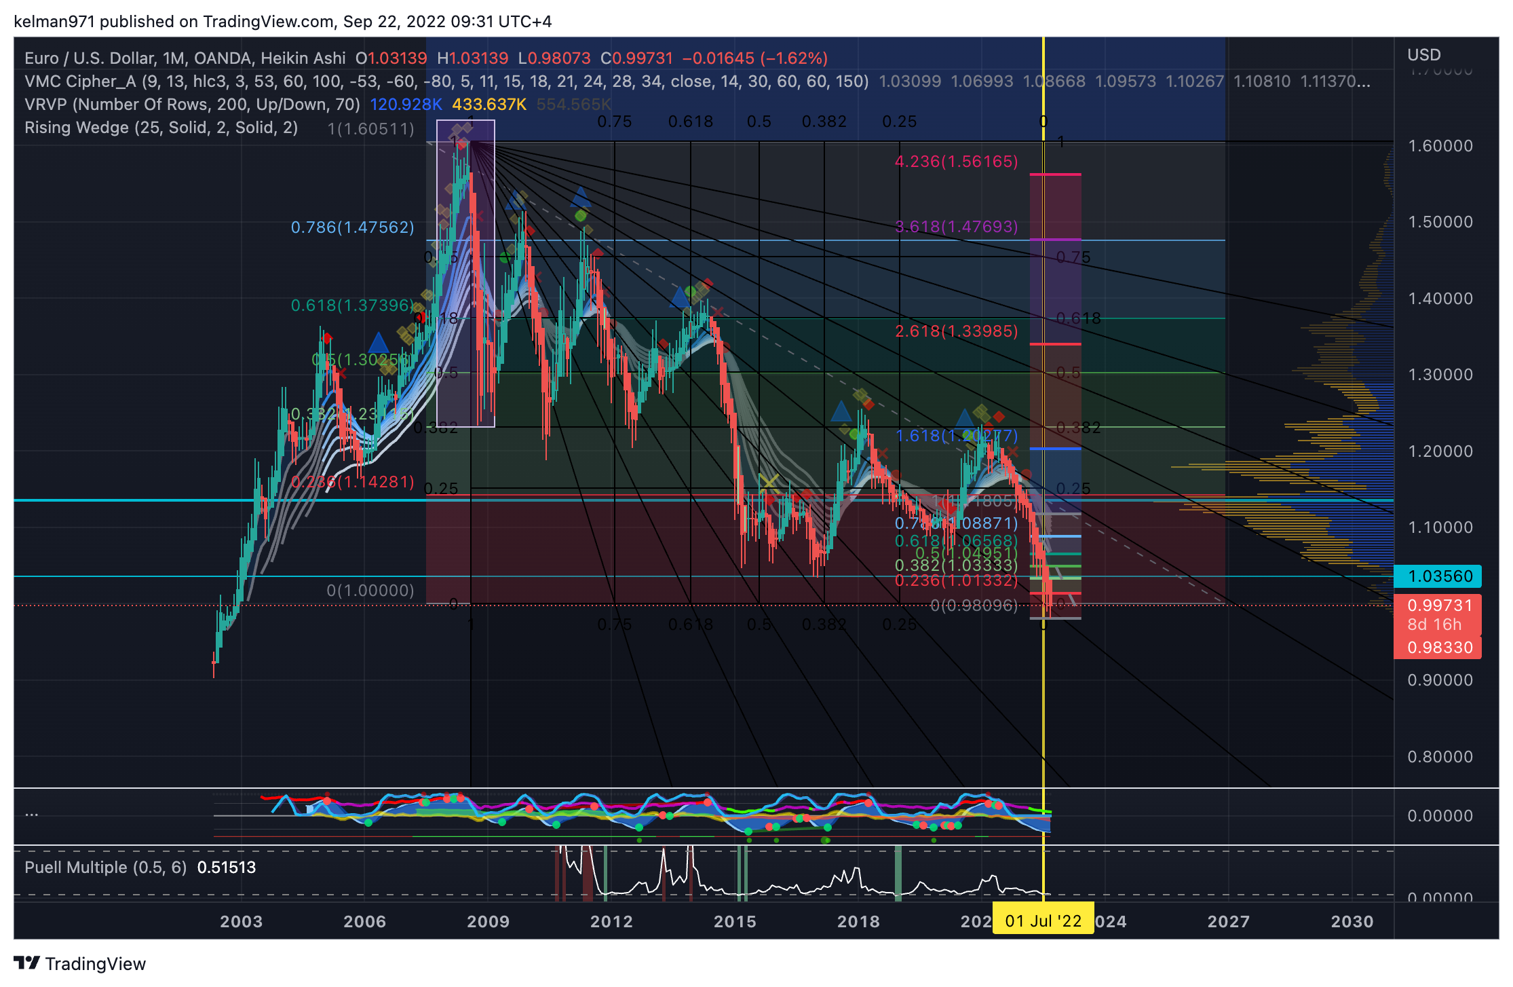Click the VRVP indicator legend label
This screenshot has width=1513, height=987.
[192, 105]
